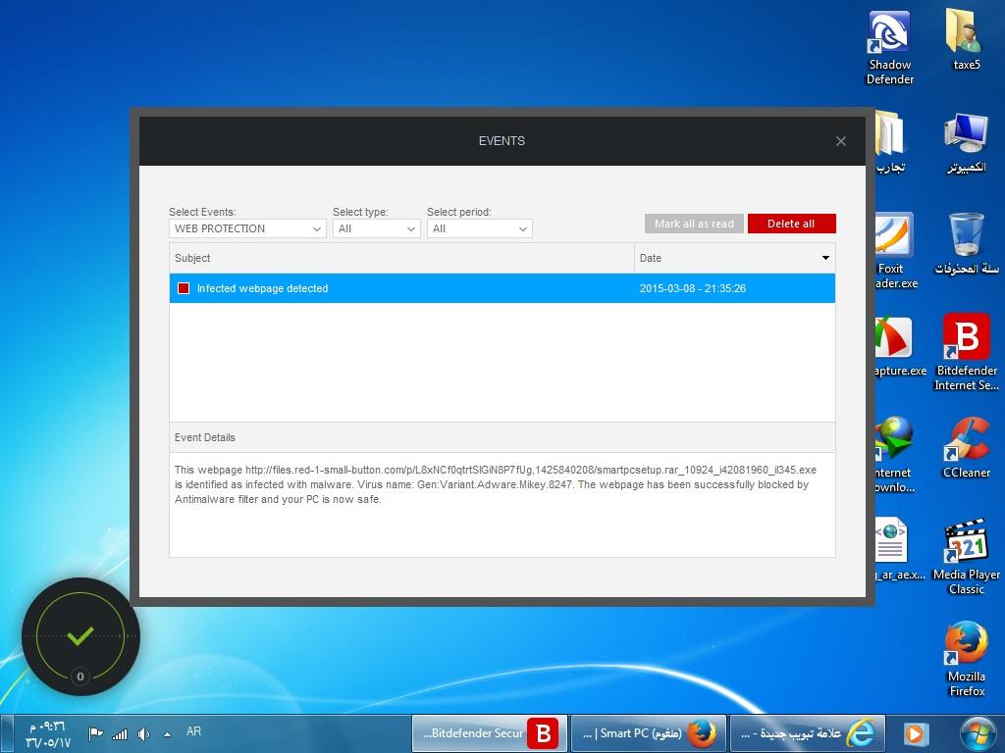Open Bitdefender Internet Security desktop shortcut

(966, 352)
